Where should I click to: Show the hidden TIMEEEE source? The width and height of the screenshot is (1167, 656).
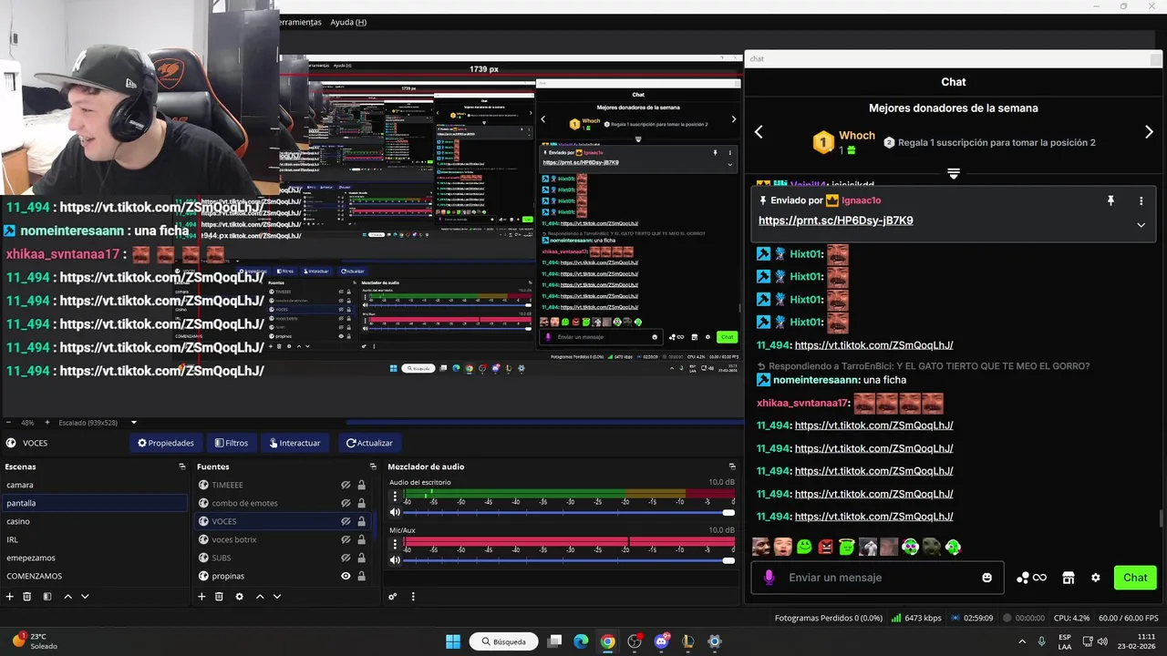pyautogui.click(x=346, y=485)
